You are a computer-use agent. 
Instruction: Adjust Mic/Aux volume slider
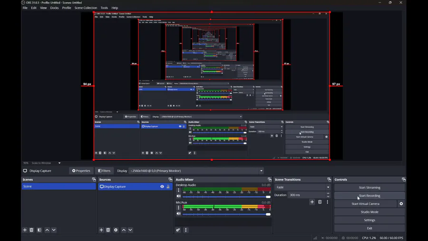226,214
